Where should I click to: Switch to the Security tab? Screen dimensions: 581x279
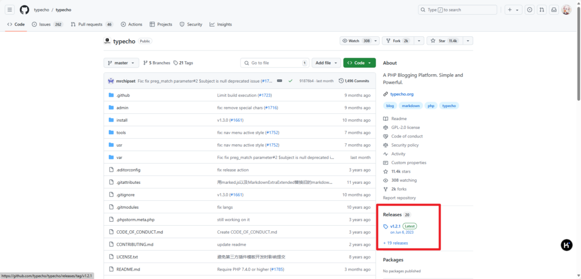191,24
